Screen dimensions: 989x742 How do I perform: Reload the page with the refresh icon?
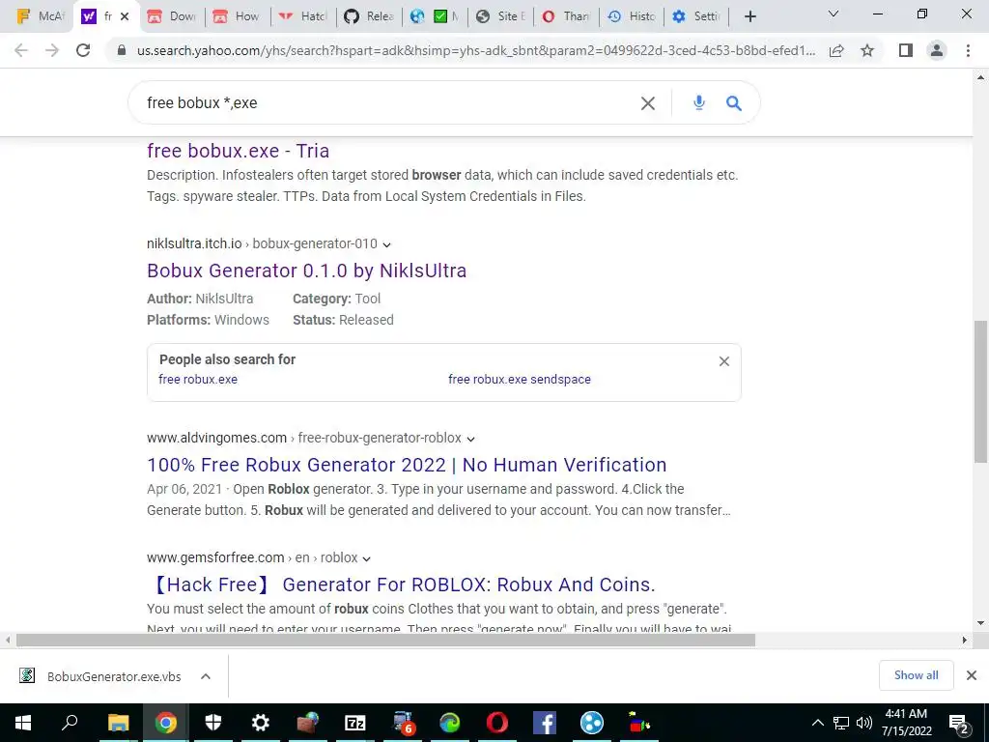83,50
